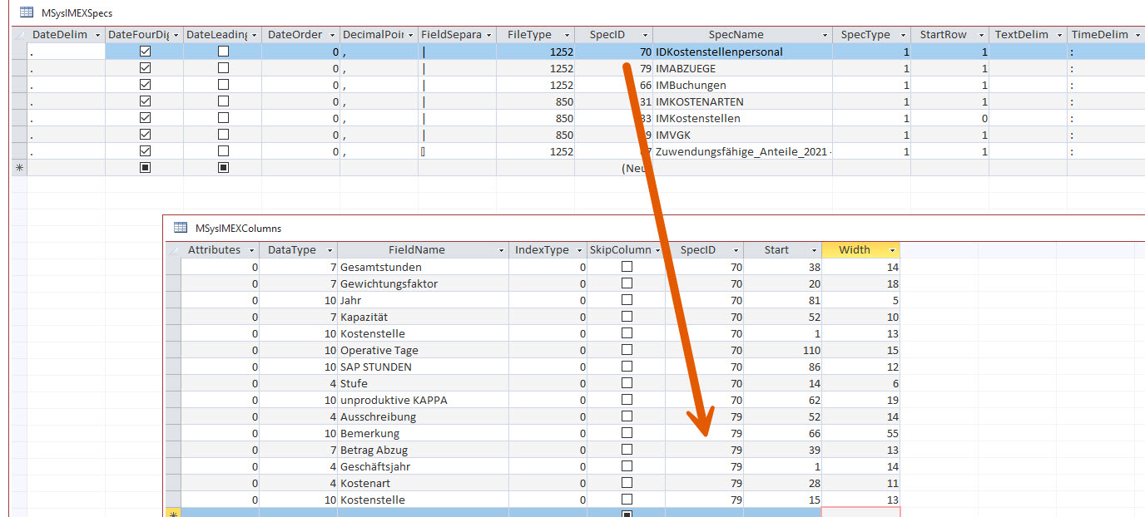Enable SkipColumn for the Geschäftsjahr field
Viewport: 1145px width, 517px height.
(627, 466)
